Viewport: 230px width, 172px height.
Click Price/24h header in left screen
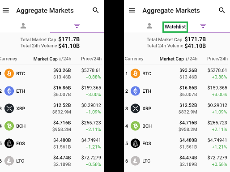[x=91, y=59]
